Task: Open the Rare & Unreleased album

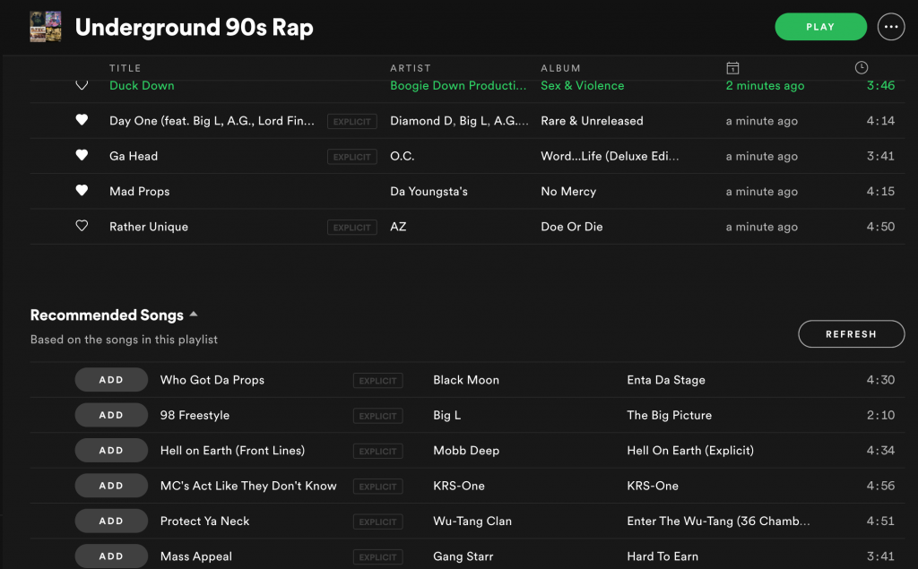Action: (592, 121)
